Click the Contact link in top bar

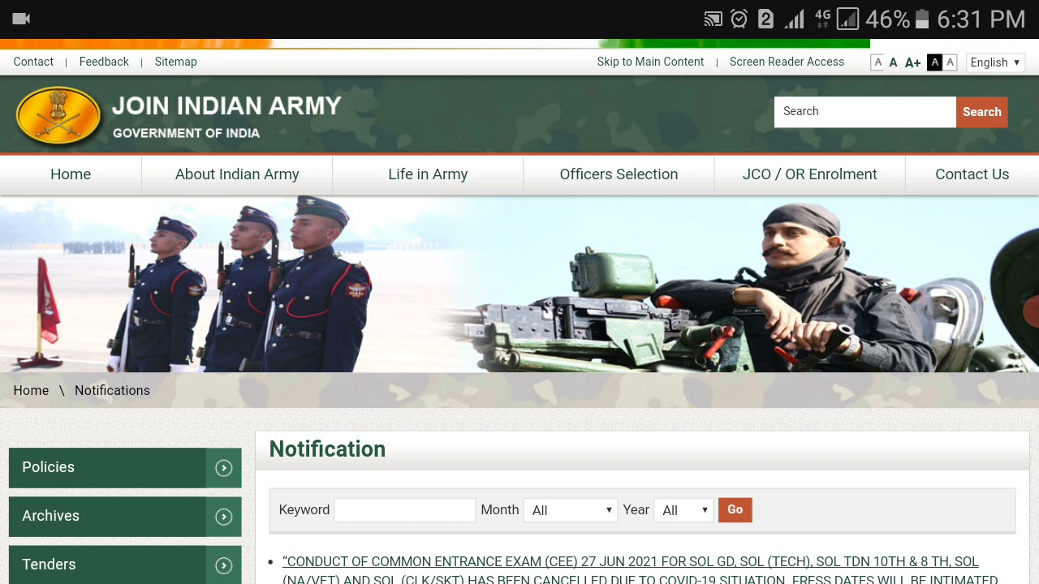tap(33, 62)
